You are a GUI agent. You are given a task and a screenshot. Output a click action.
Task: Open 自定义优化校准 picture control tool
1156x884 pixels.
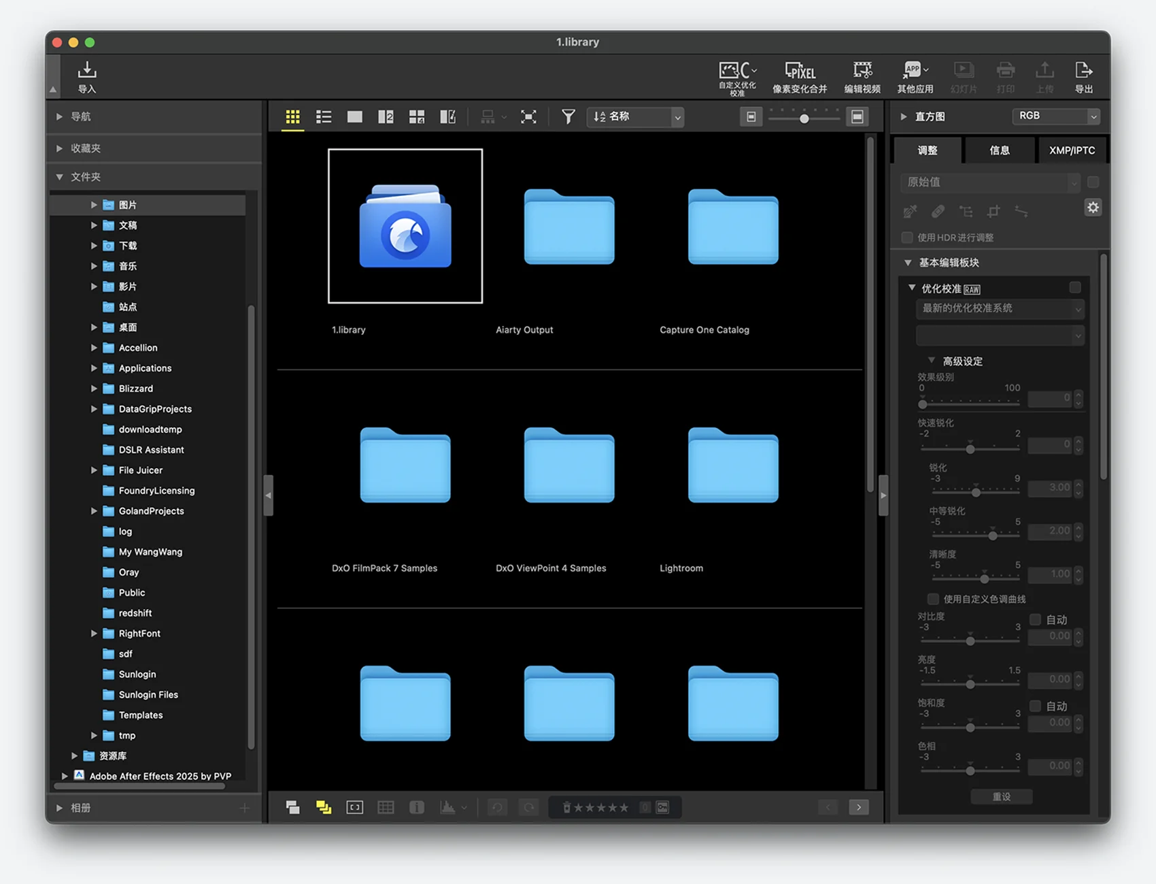pos(738,78)
